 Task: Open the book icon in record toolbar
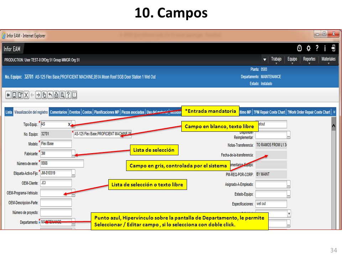click(74, 95)
